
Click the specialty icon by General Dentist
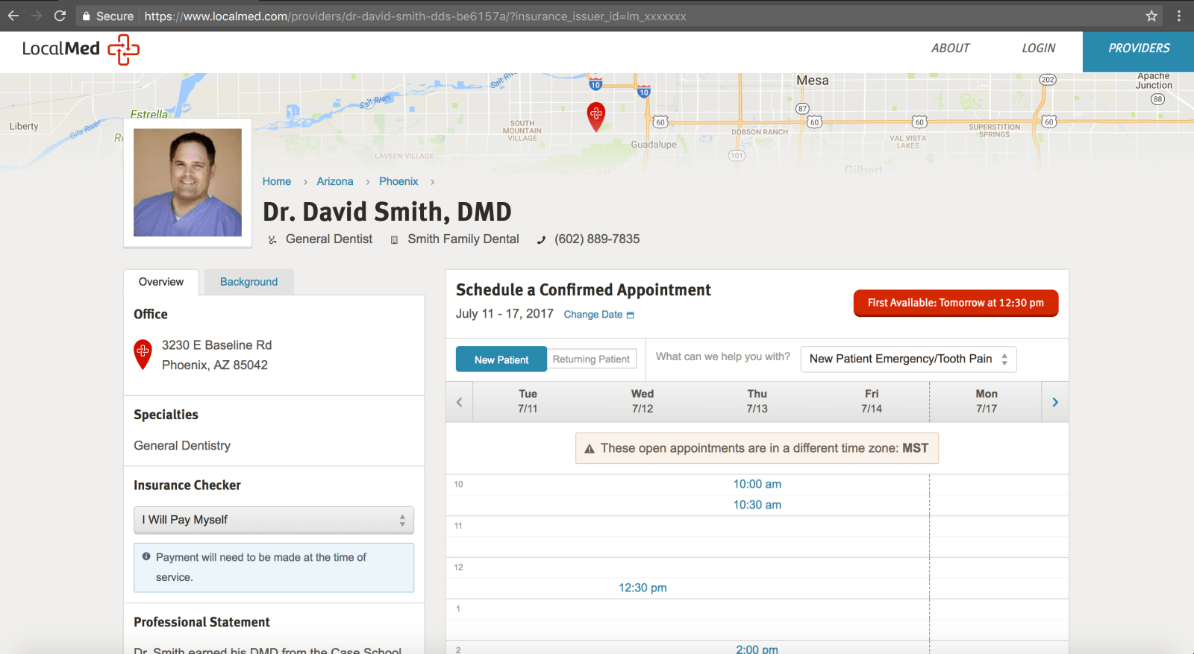point(272,240)
